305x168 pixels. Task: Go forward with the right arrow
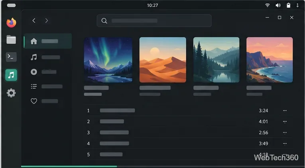pyautogui.click(x=47, y=21)
